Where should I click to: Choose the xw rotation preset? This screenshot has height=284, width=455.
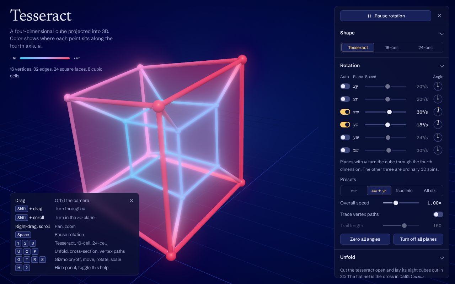click(354, 191)
